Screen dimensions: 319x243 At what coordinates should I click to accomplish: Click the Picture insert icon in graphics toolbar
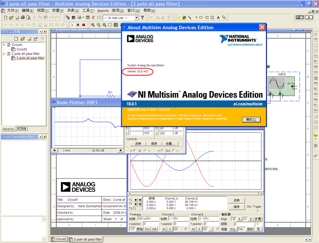coord(184,18)
